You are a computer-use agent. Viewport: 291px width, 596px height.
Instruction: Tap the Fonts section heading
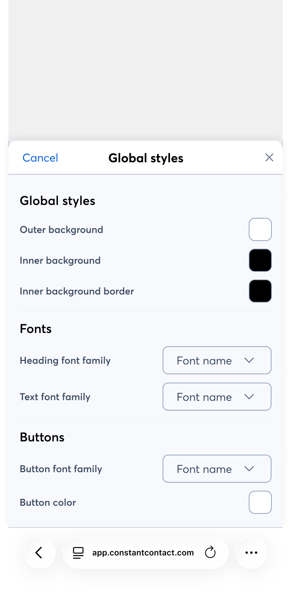coord(36,329)
